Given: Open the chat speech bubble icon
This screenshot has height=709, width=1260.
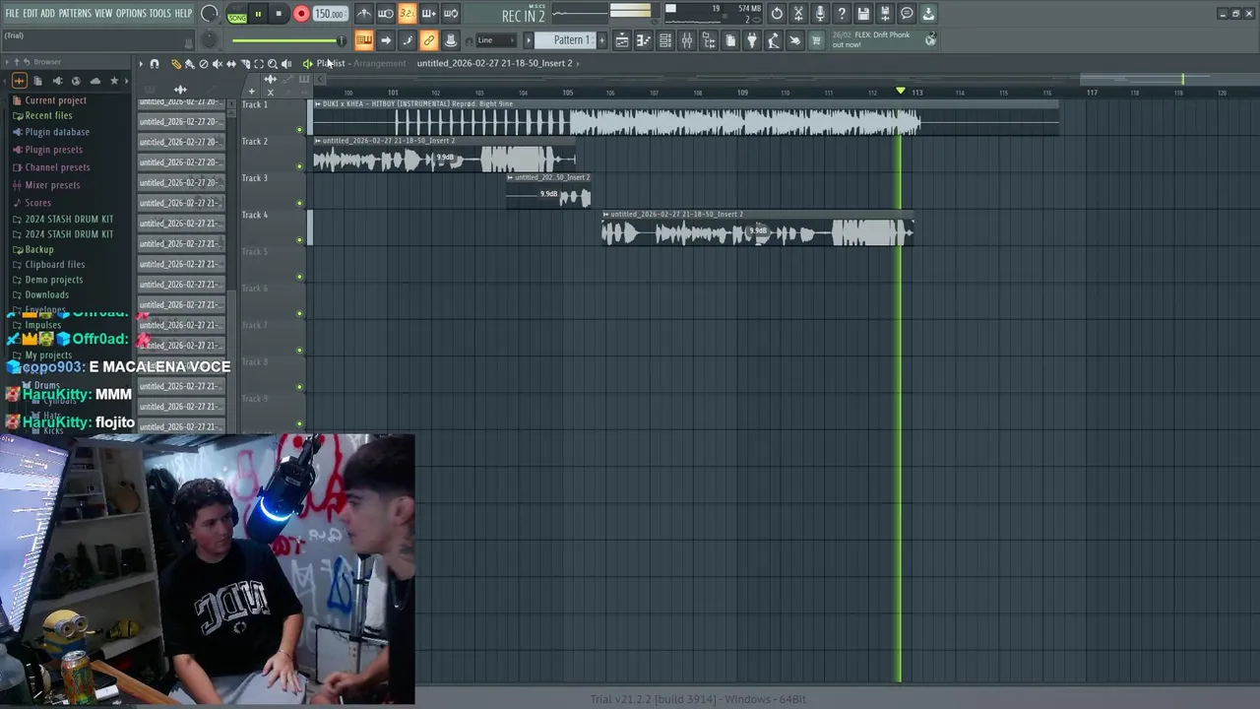Looking at the screenshot, I should (907, 14).
